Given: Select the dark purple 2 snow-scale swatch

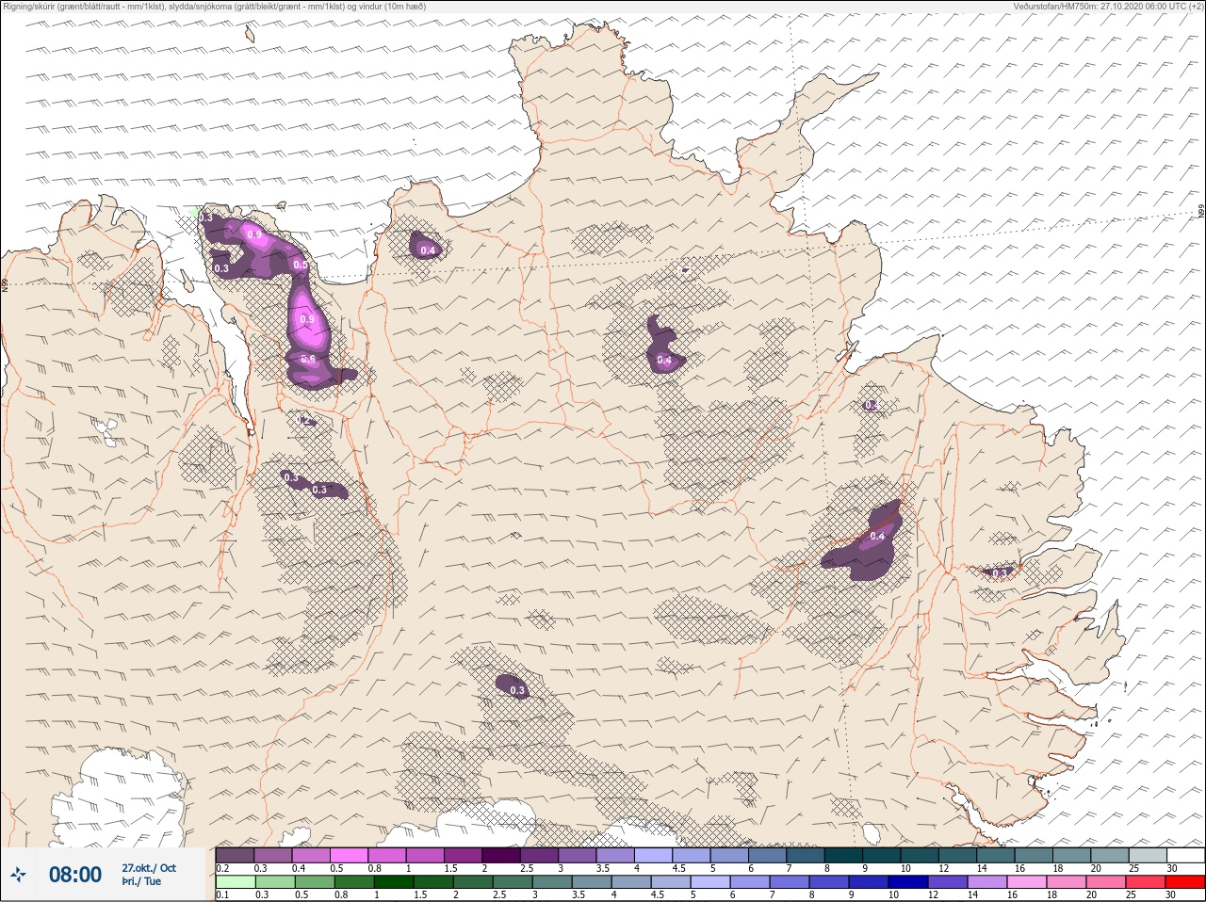Looking at the screenshot, I should pyautogui.click(x=501, y=855).
